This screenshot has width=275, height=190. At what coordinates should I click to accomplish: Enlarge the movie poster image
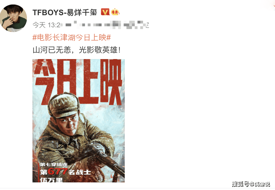(78, 121)
